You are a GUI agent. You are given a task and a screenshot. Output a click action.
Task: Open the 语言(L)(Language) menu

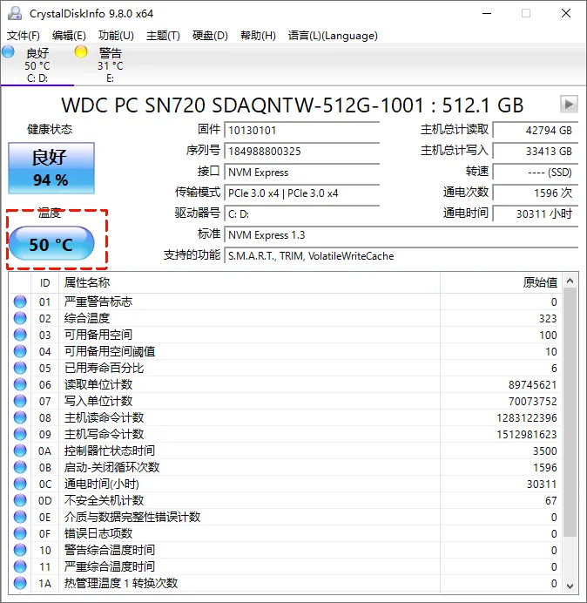coord(333,36)
